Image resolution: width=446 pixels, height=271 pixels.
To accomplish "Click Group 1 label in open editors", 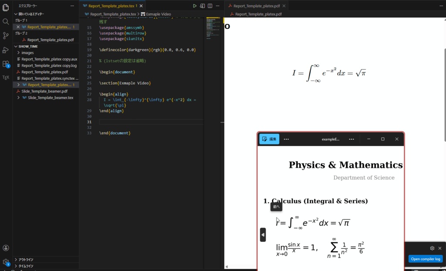I will [21, 20].
